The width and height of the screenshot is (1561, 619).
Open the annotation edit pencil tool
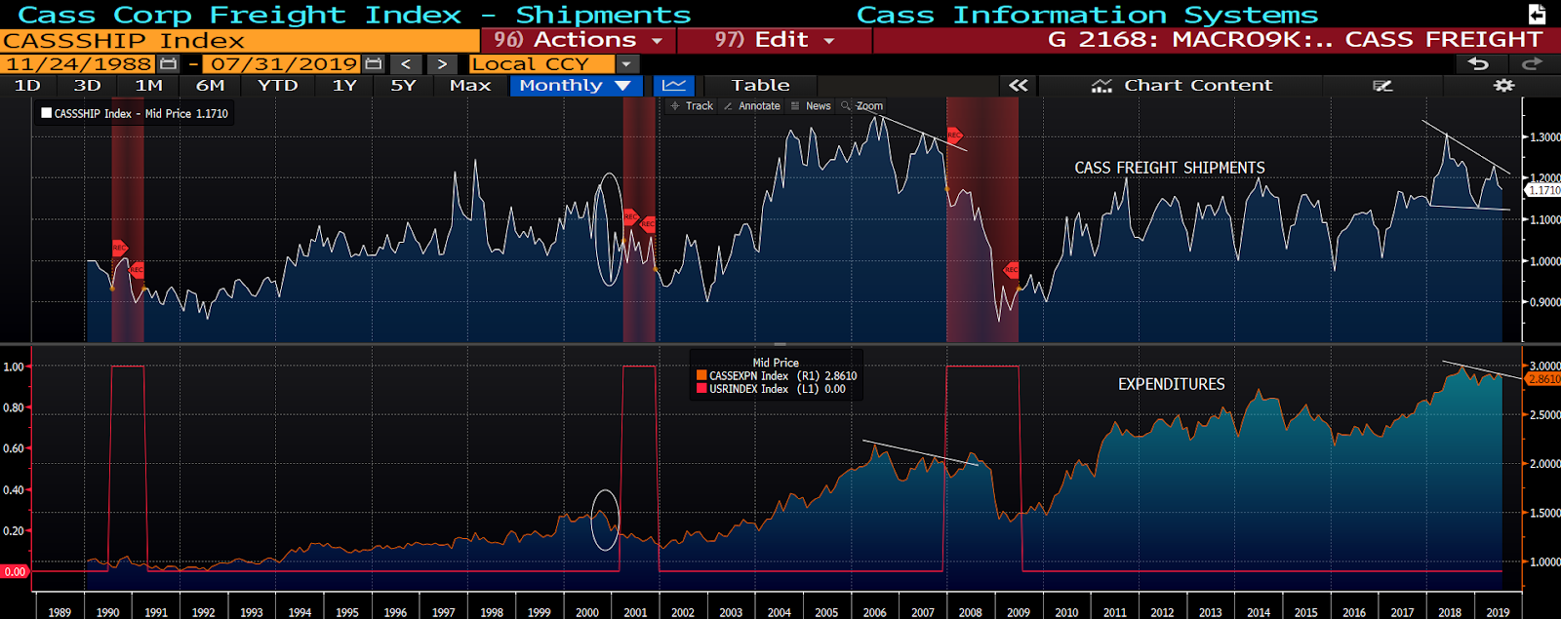(1382, 86)
